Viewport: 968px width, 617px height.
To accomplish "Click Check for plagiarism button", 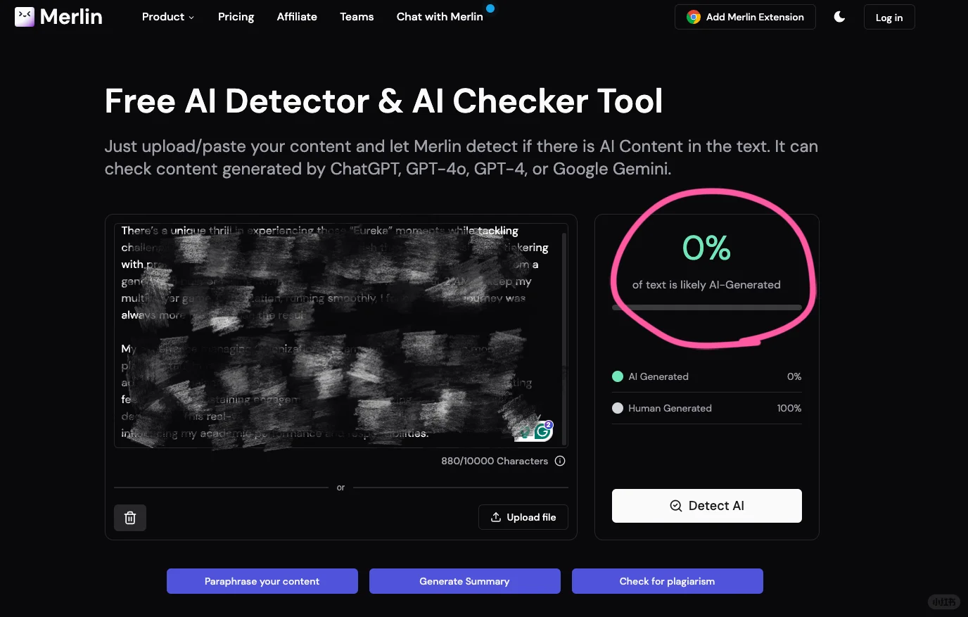I will click(x=668, y=581).
